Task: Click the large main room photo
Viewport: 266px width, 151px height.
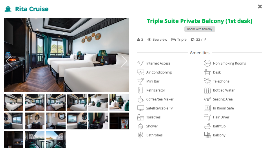Action: (66, 55)
